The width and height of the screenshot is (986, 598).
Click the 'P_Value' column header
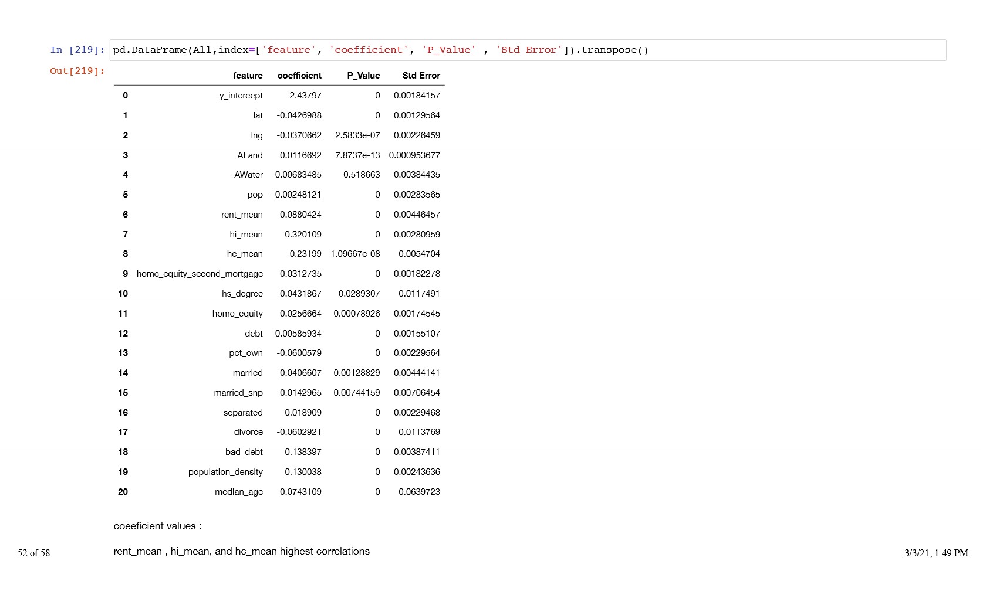pyautogui.click(x=363, y=76)
